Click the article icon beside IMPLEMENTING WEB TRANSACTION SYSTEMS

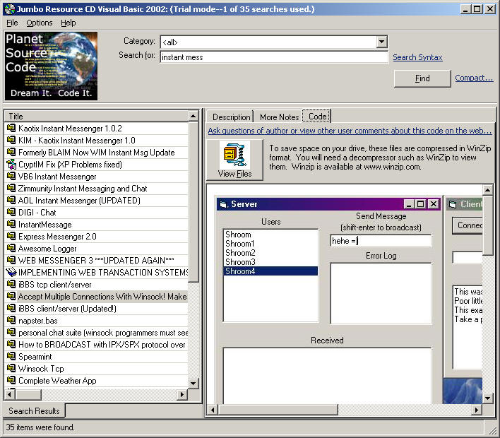tap(11, 273)
